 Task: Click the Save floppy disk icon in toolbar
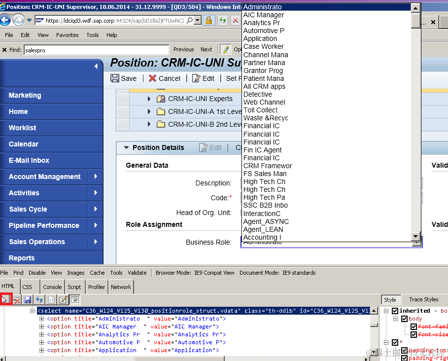tap(115, 78)
